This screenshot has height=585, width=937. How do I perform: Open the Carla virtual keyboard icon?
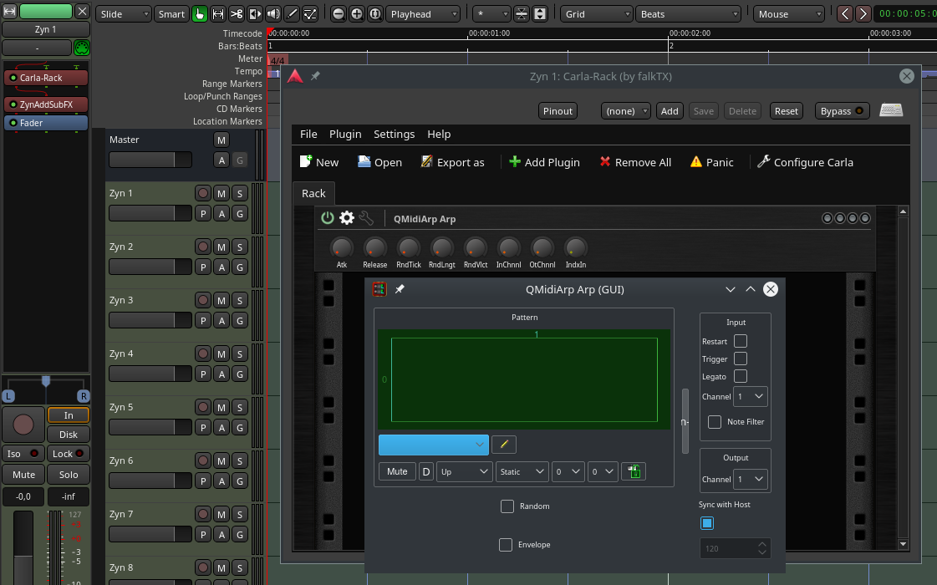pyautogui.click(x=891, y=110)
